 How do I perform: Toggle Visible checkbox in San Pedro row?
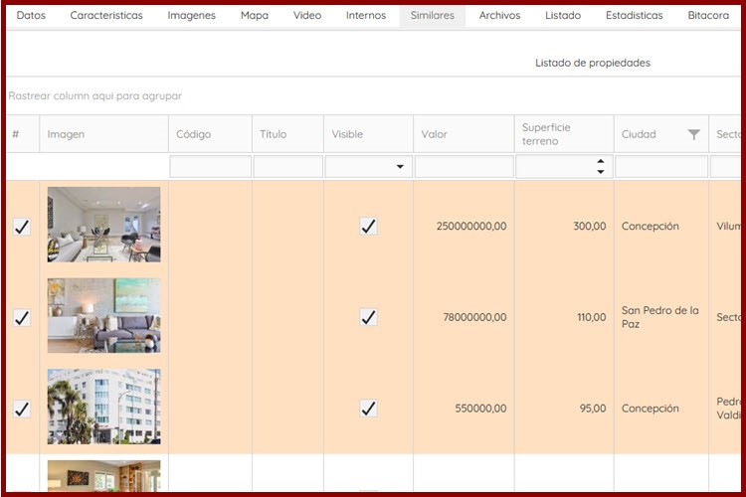click(x=368, y=317)
